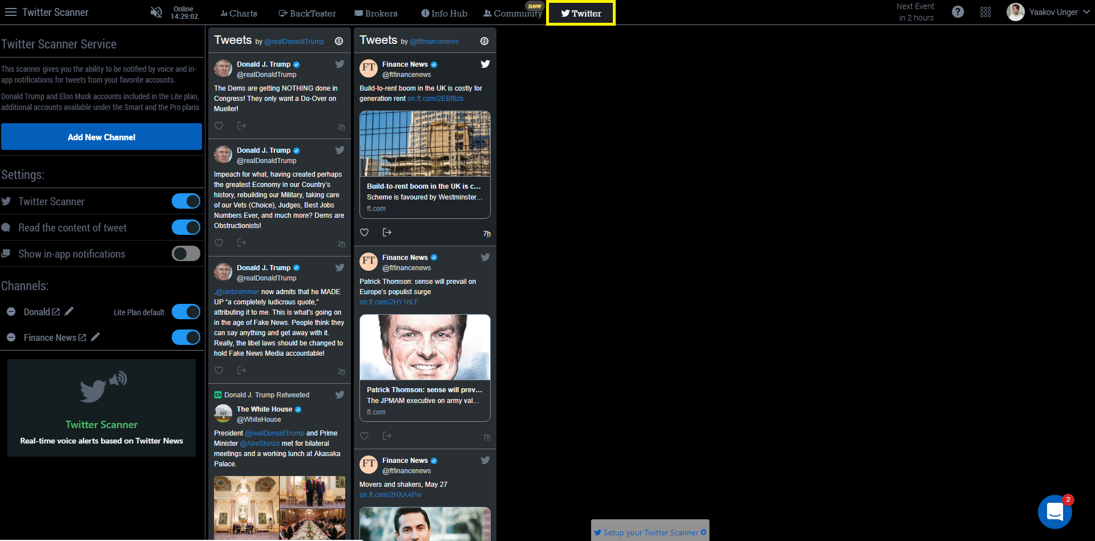Like the Patrick Thomson tweet

364,436
